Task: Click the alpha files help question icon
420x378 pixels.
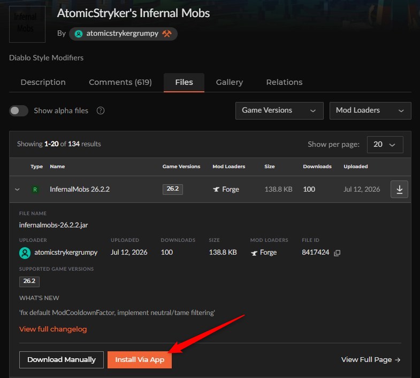Action: 101,111
